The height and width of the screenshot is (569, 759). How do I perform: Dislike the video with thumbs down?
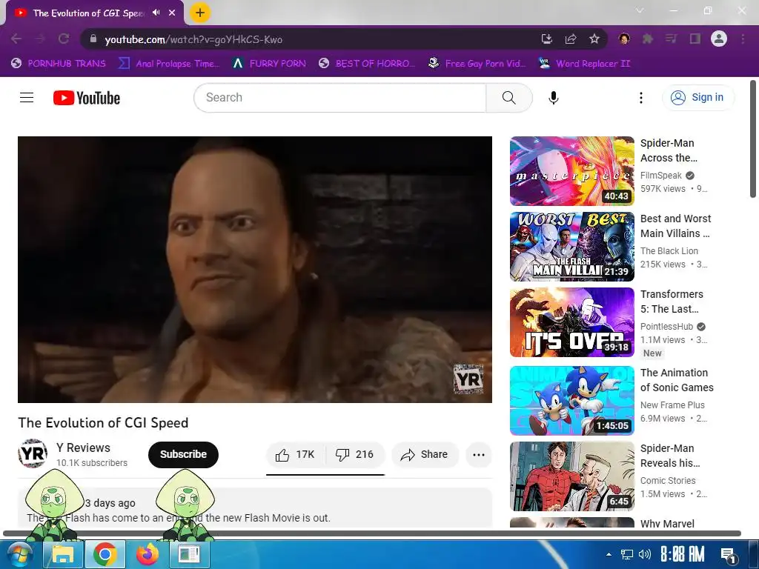click(x=355, y=454)
